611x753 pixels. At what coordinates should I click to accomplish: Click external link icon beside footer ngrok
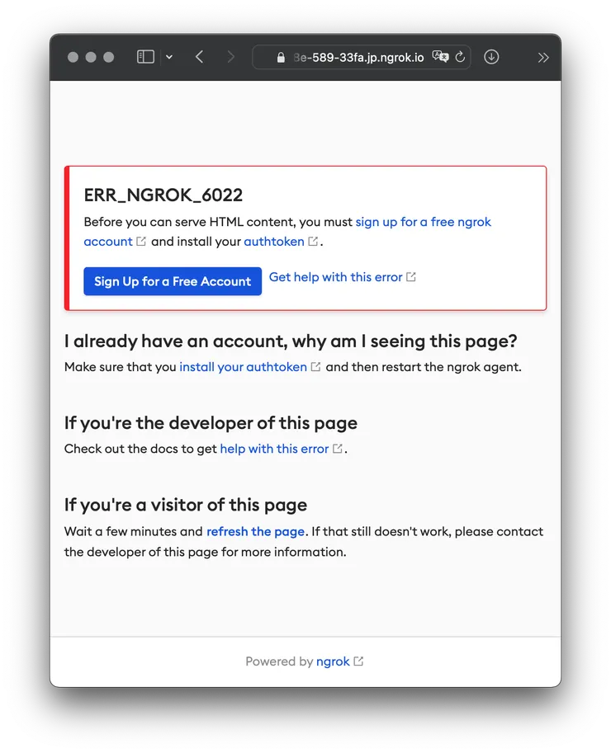[x=358, y=661]
